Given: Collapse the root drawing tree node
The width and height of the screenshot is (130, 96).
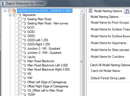Looking at the screenshot, I should [x=5, y=11].
